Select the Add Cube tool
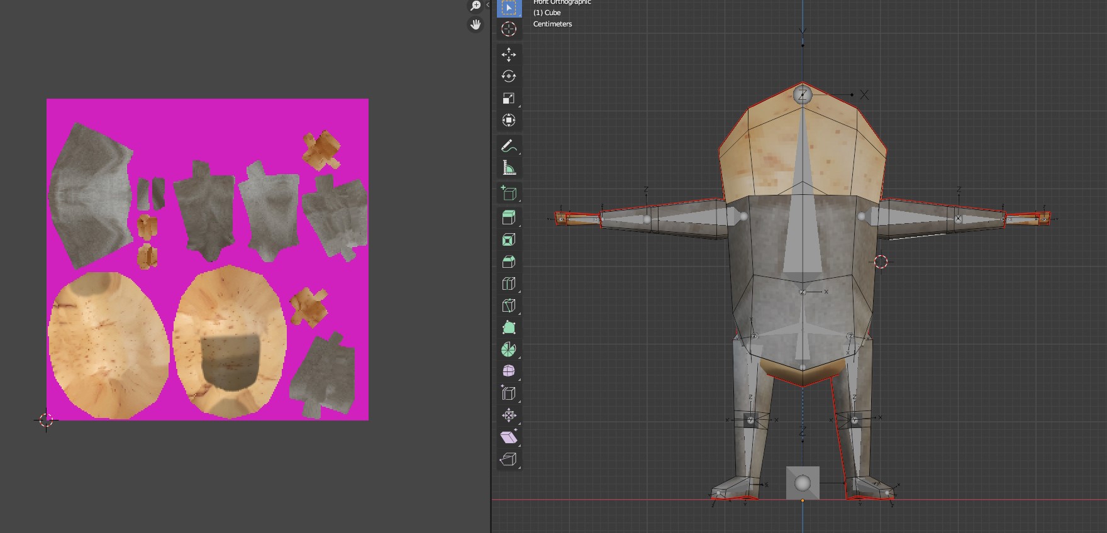This screenshot has height=533, width=1107. 509,193
